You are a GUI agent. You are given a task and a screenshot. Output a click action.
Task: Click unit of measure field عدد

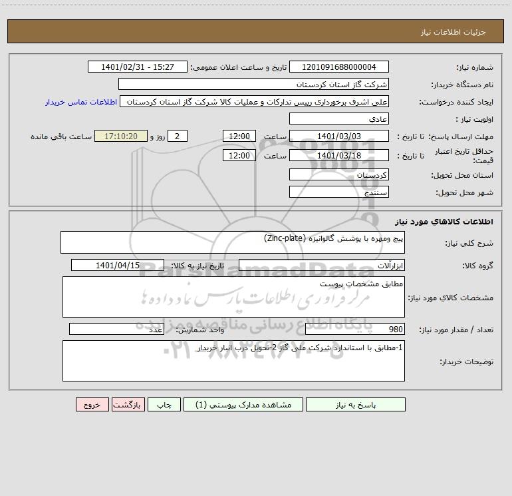pos(116,329)
